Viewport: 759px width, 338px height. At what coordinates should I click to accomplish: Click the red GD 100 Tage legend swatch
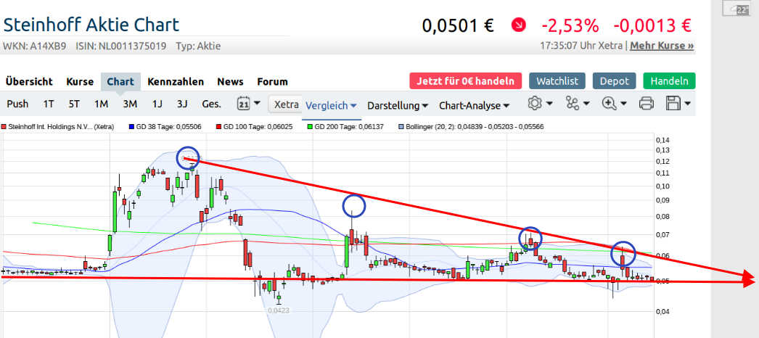pyautogui.click(x=219, y=127)
